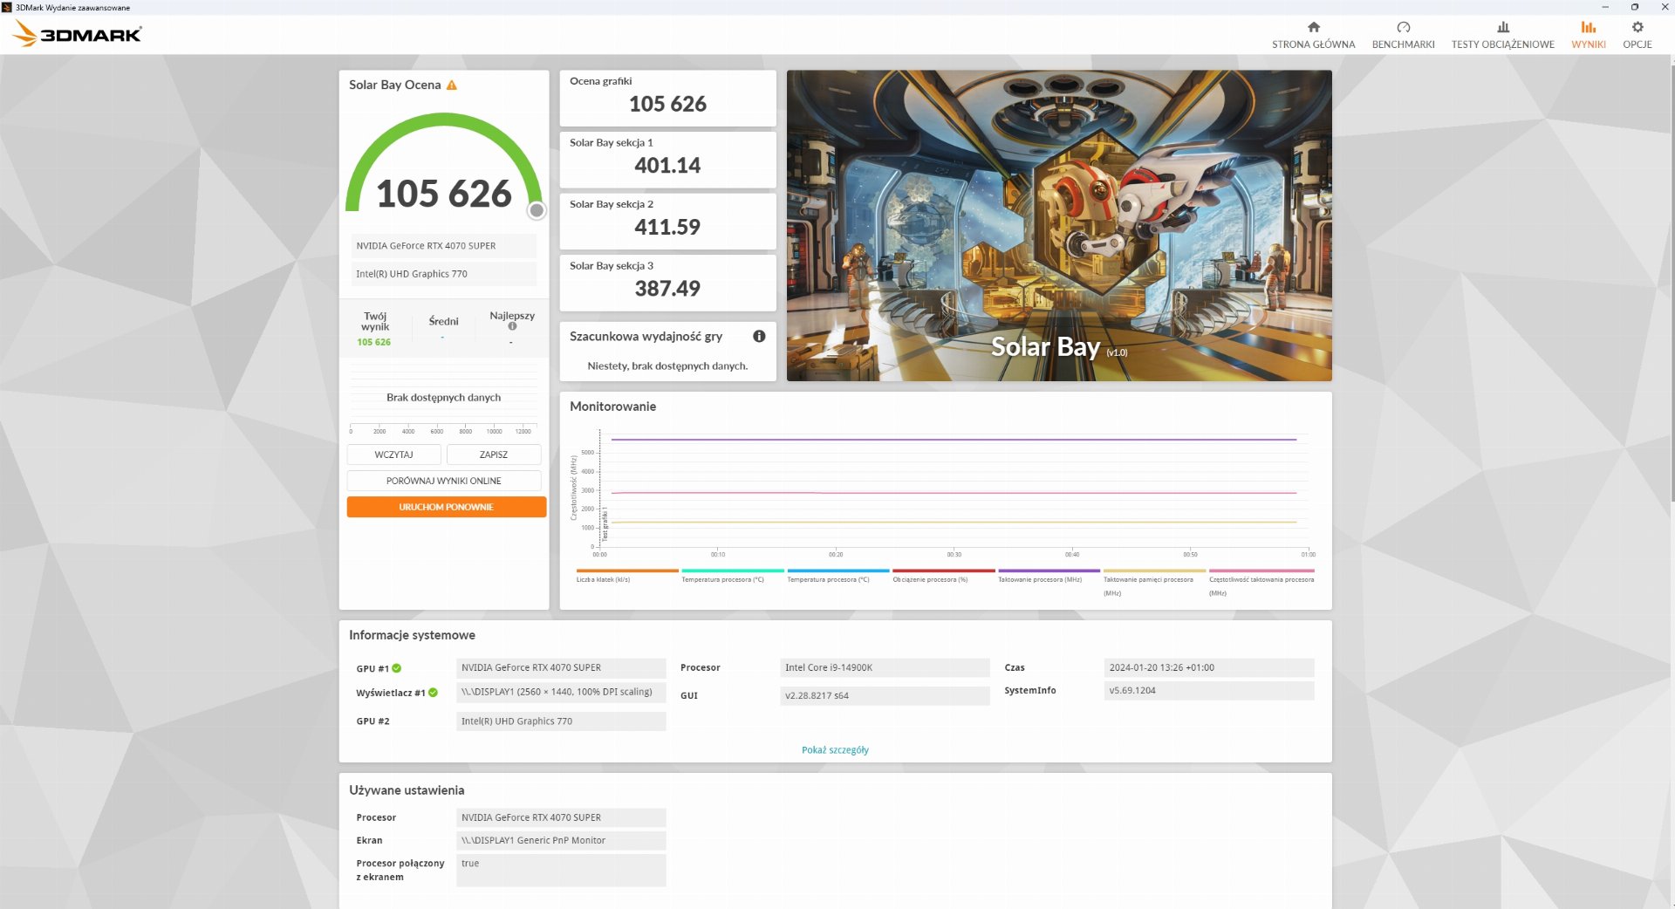Open the Opcje gear icon
This screenshot has width=1675, height=909.
1637,27
